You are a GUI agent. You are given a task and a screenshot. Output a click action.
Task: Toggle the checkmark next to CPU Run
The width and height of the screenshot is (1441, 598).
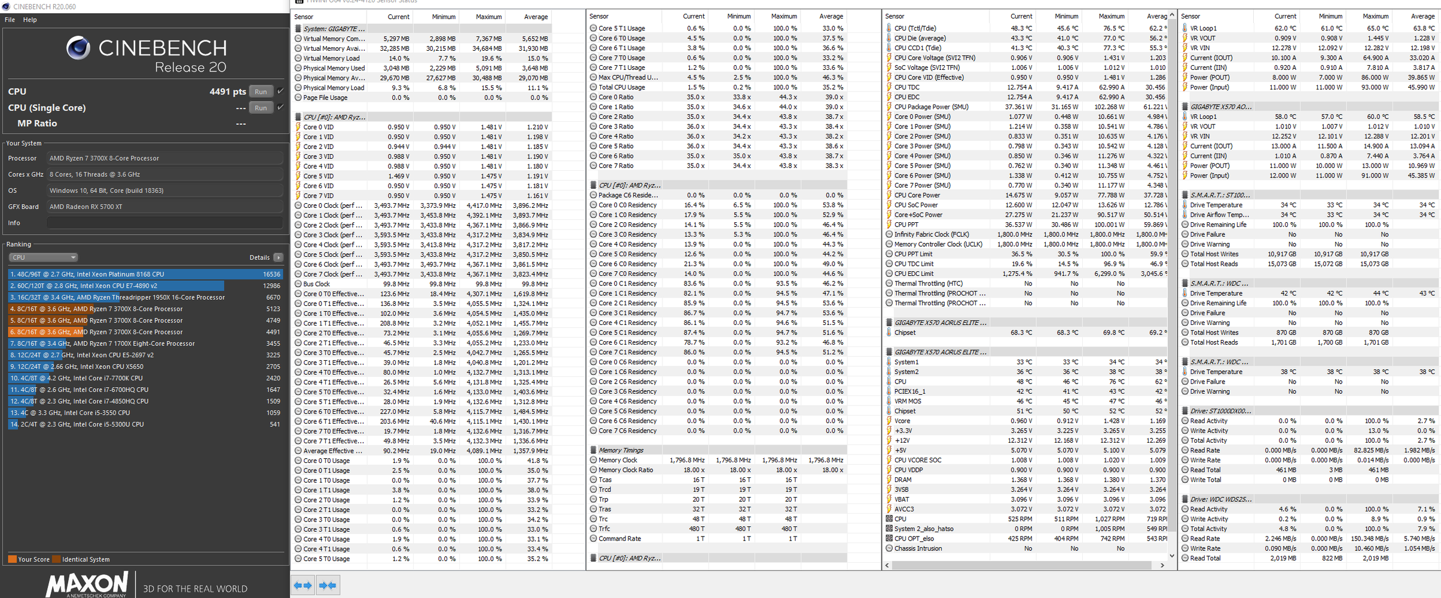(280, 91)
